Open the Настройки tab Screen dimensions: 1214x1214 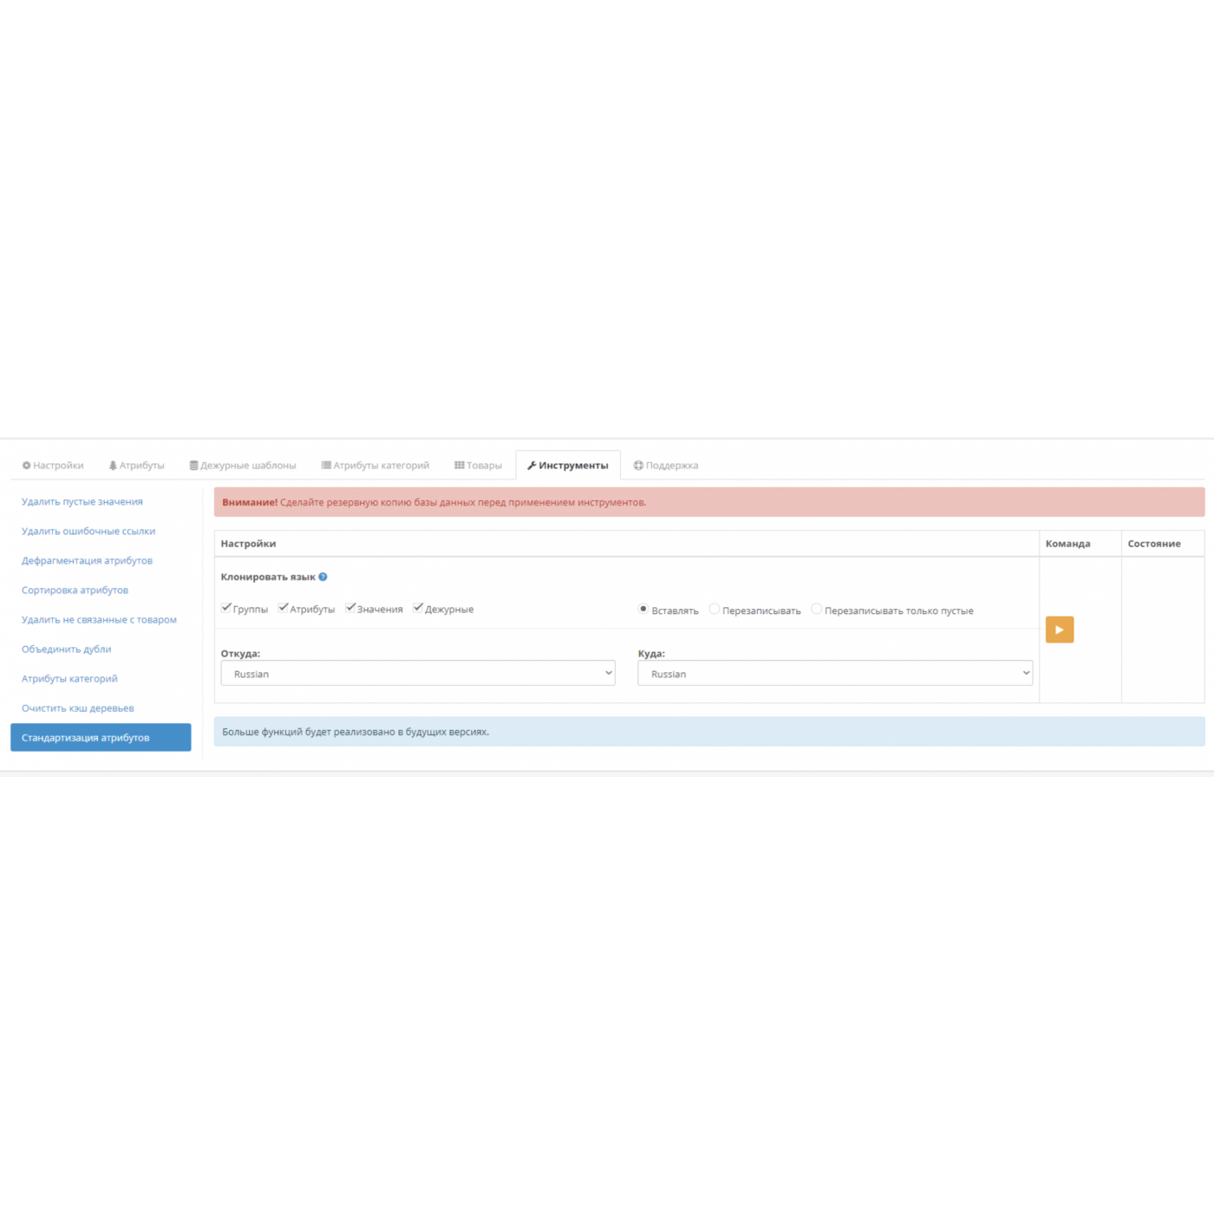click(x=53, y=466)
